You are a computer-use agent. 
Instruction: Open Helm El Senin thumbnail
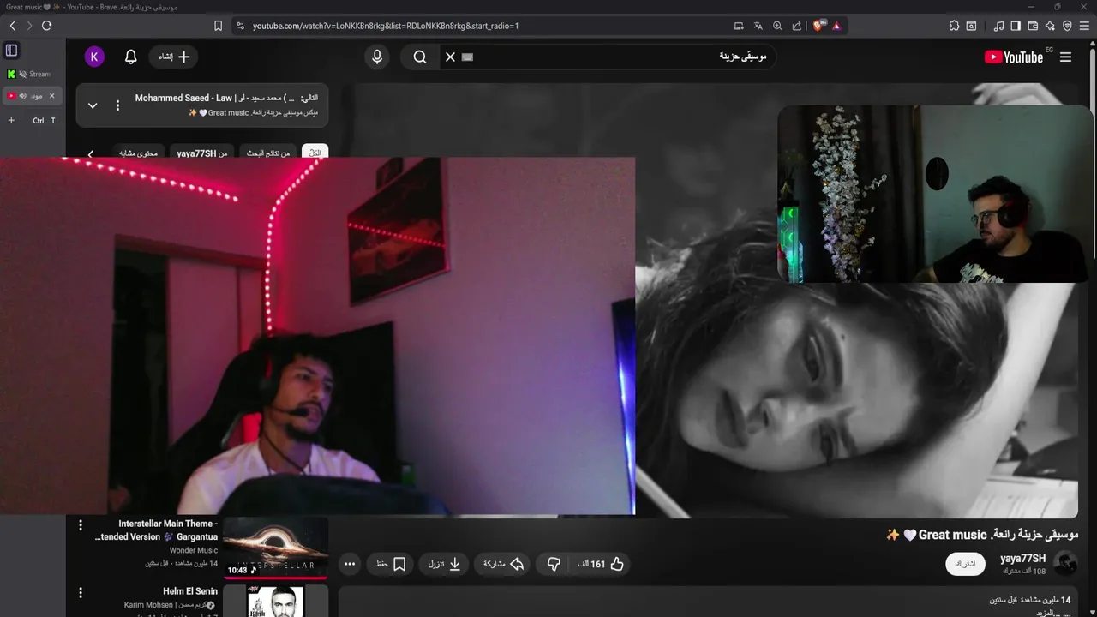click(x=275, y=602)
